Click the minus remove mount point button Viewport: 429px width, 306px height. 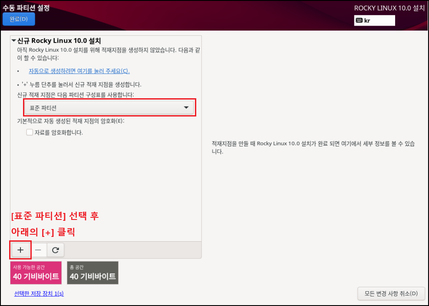(x=38, y=250)
